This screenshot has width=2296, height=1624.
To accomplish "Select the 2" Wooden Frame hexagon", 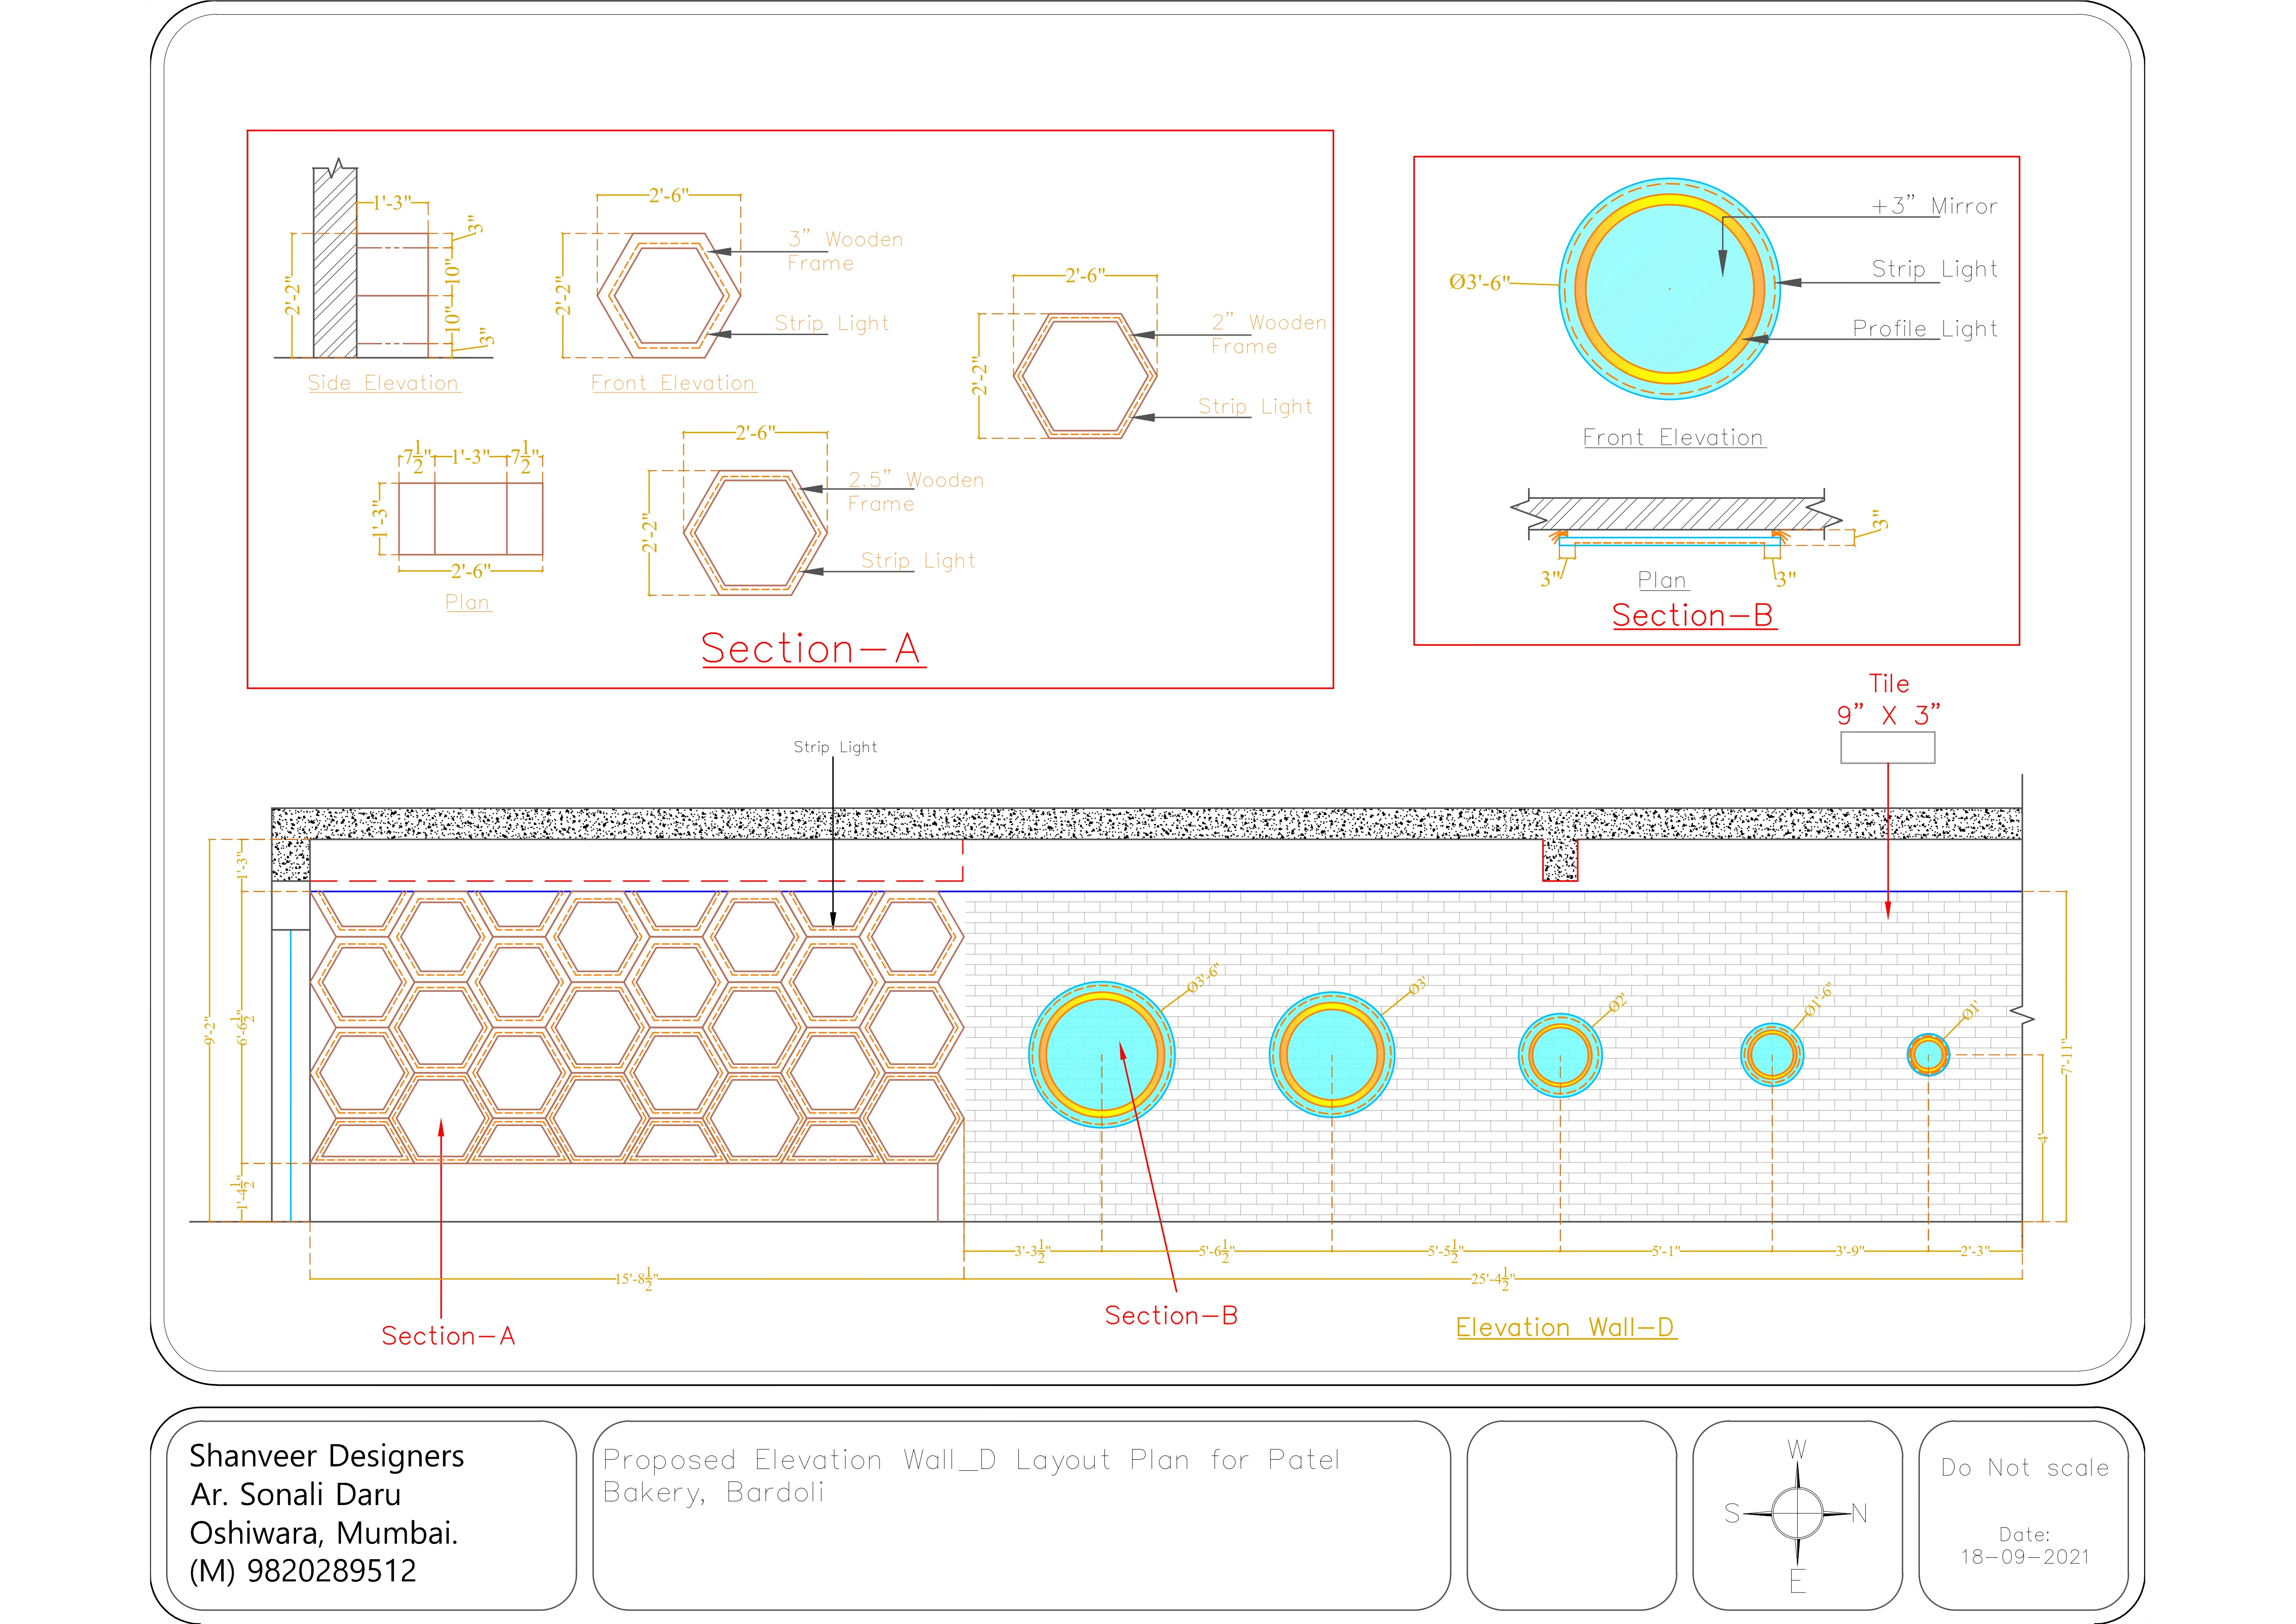I will [1085, 376].
